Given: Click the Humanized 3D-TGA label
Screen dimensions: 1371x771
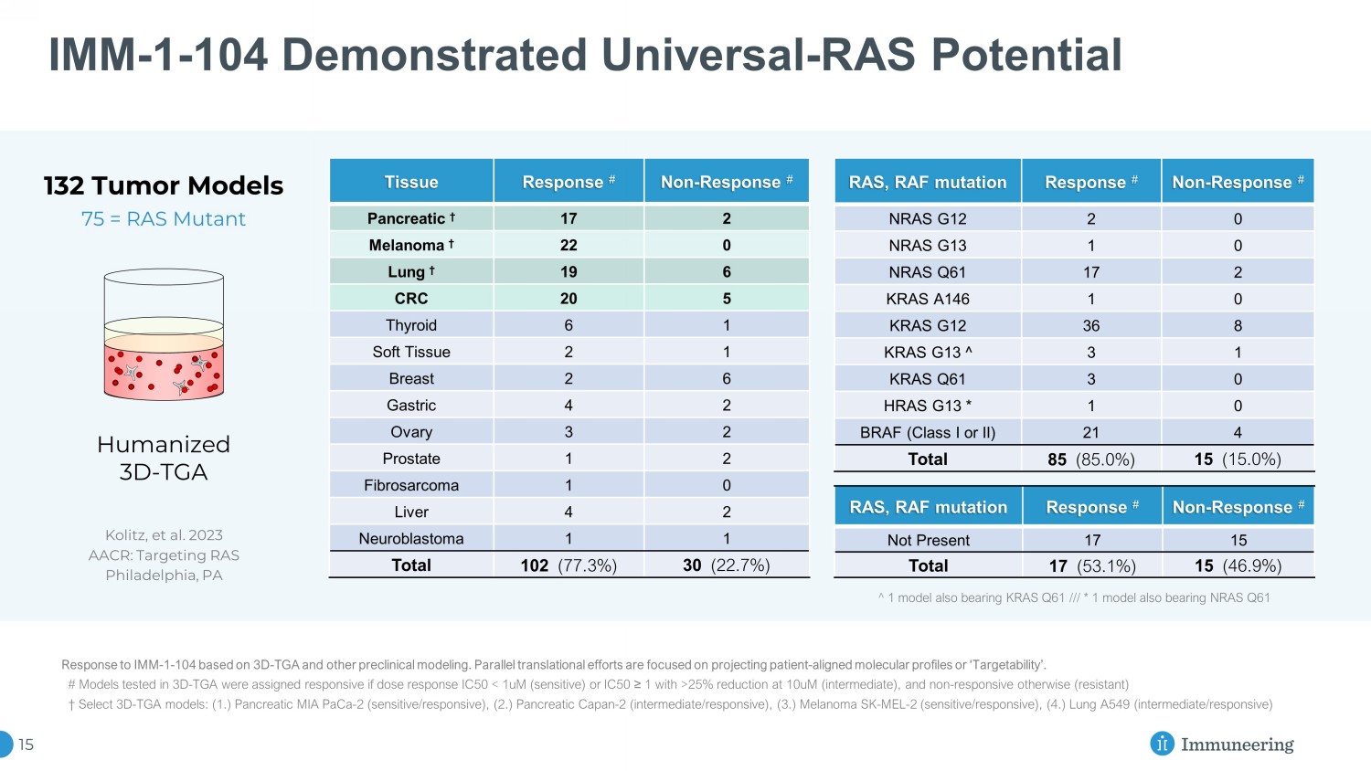Looking at the screenshot, I should (164, 458).
